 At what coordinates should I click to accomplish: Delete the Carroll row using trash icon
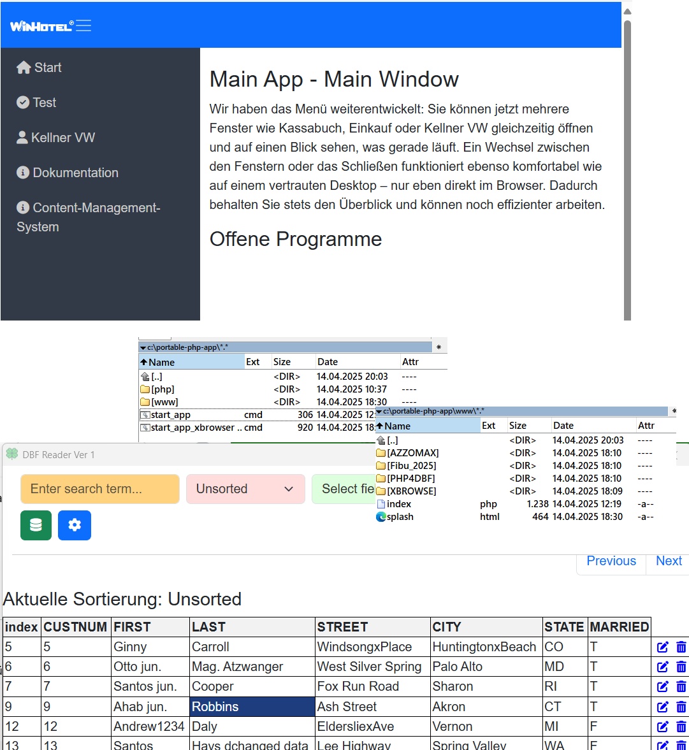(681, 647)
